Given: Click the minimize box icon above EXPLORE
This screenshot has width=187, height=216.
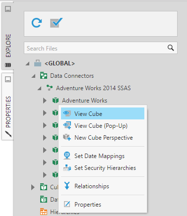Looking at the screenshot, I should pyautogui.click(x=8, y=9).
